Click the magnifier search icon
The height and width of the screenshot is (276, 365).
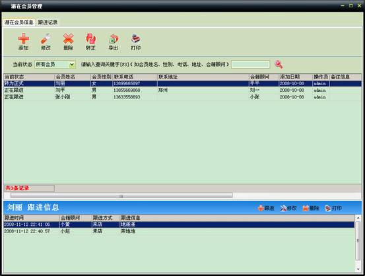pos(279,65)
